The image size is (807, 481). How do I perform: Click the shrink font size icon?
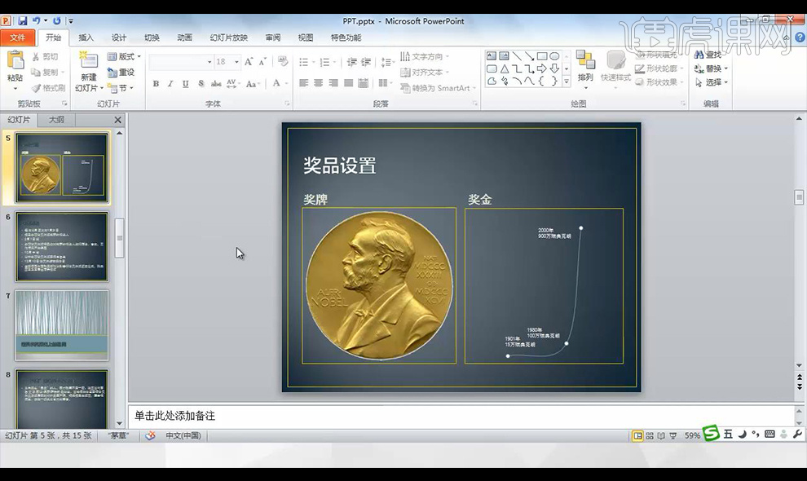pos(262,62)
